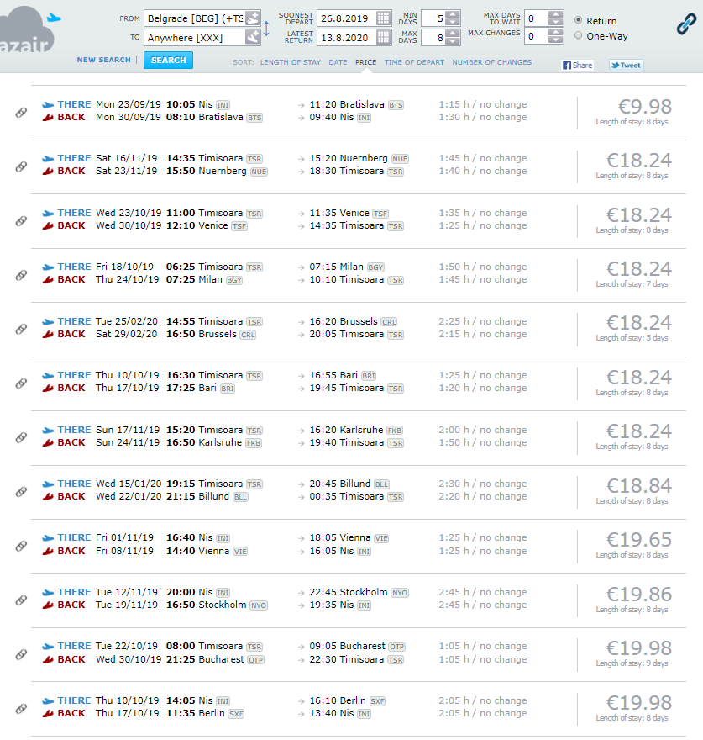This screenshot has width=703, height=740.
Task: Copy link for Timisoara–Nuernberg result
Action: pos(21,166)
